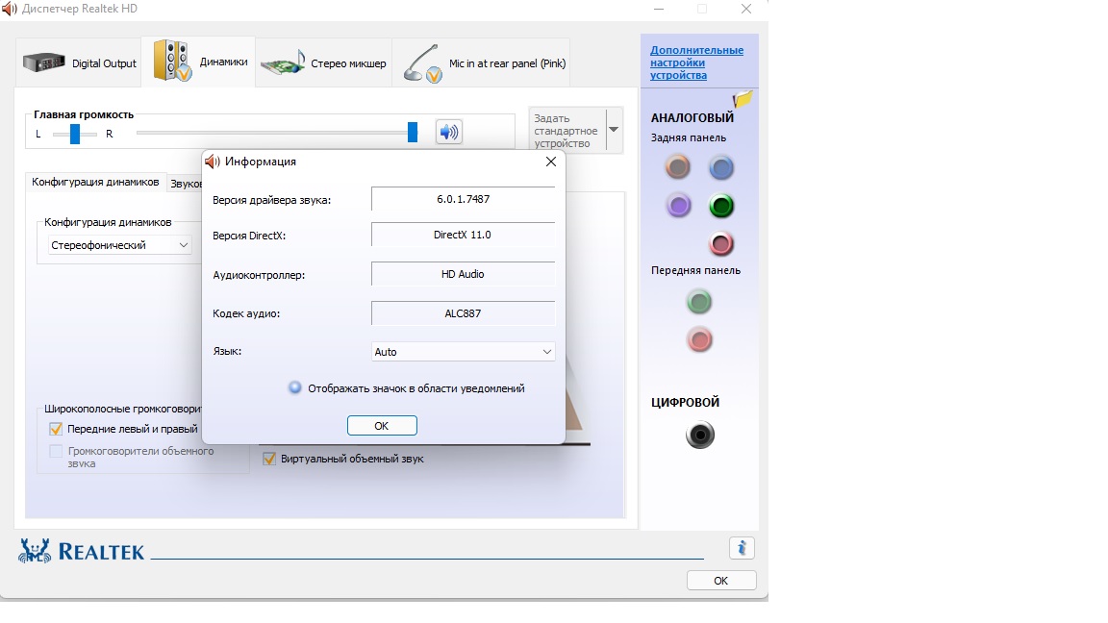Click the blue rear panel jack
This screenshot has height=623, width=1108.
(720, 167)
